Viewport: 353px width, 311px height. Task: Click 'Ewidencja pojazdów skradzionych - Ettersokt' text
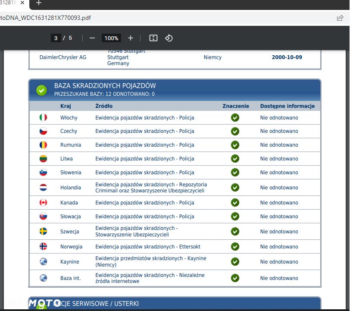(148, 247)
